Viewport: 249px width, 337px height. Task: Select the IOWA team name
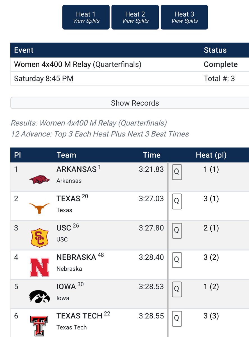pos(66,287)
